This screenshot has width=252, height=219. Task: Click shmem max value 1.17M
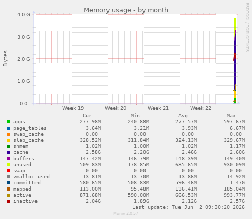click(237, 146)
